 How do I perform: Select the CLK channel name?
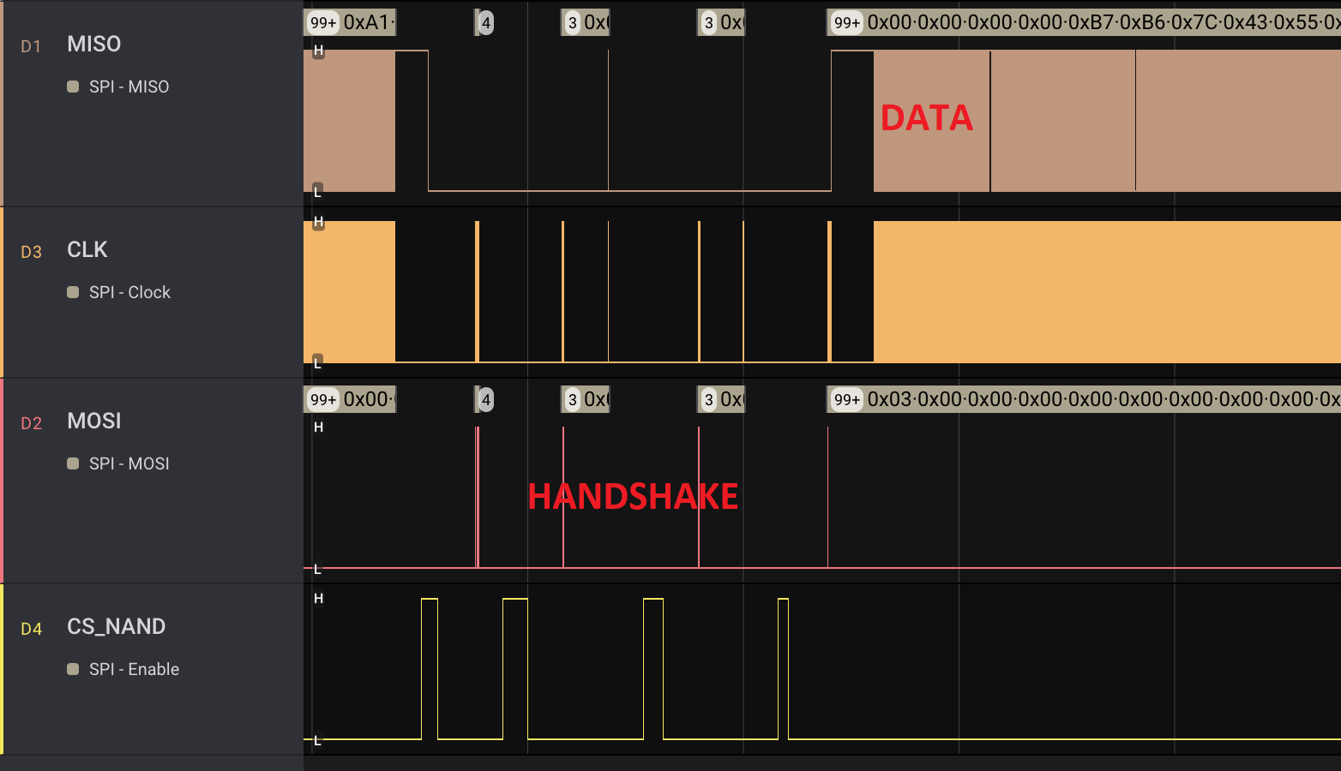pyautogui.click(x=87, y=250)
